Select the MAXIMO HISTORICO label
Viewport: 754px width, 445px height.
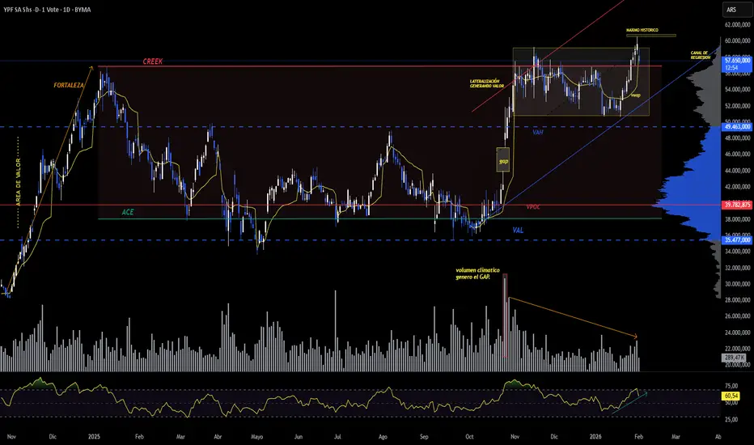point(642,30)
